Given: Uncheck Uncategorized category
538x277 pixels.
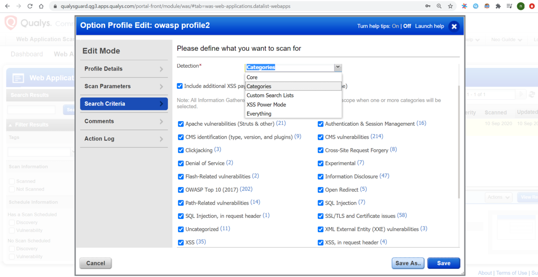Looking at the screenshot, I should (181, 229).
